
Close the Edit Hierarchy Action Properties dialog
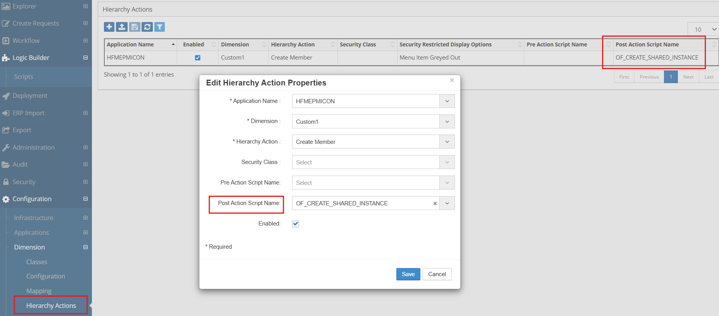click(451, 80)
